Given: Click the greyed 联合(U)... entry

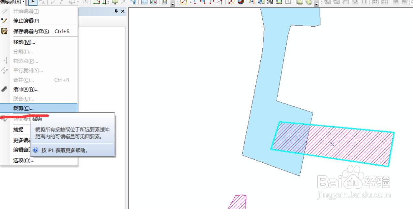Looking at the screenshot, I should 39,99.
